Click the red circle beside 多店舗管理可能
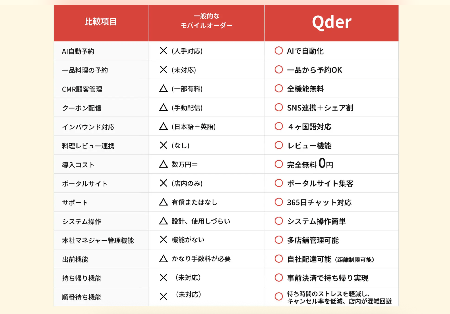Viewport: 450px width, 314px height. click(x=279, y=240)
